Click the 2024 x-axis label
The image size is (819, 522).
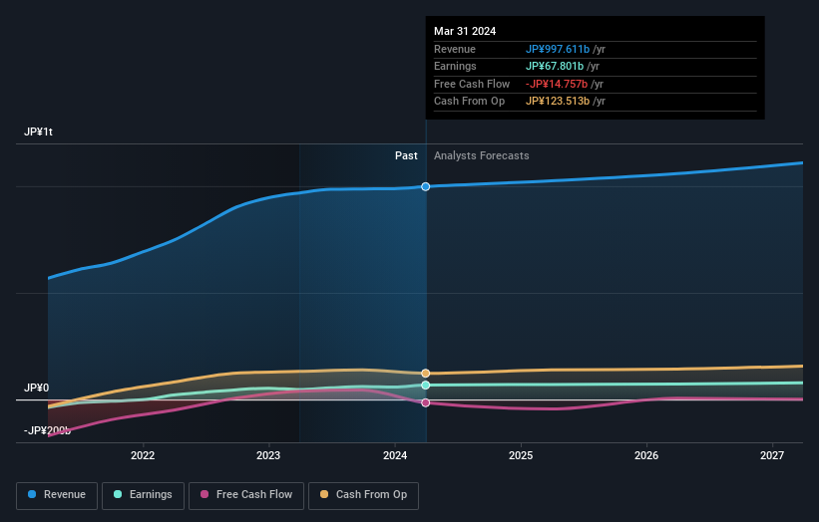[x=395, y=456]
